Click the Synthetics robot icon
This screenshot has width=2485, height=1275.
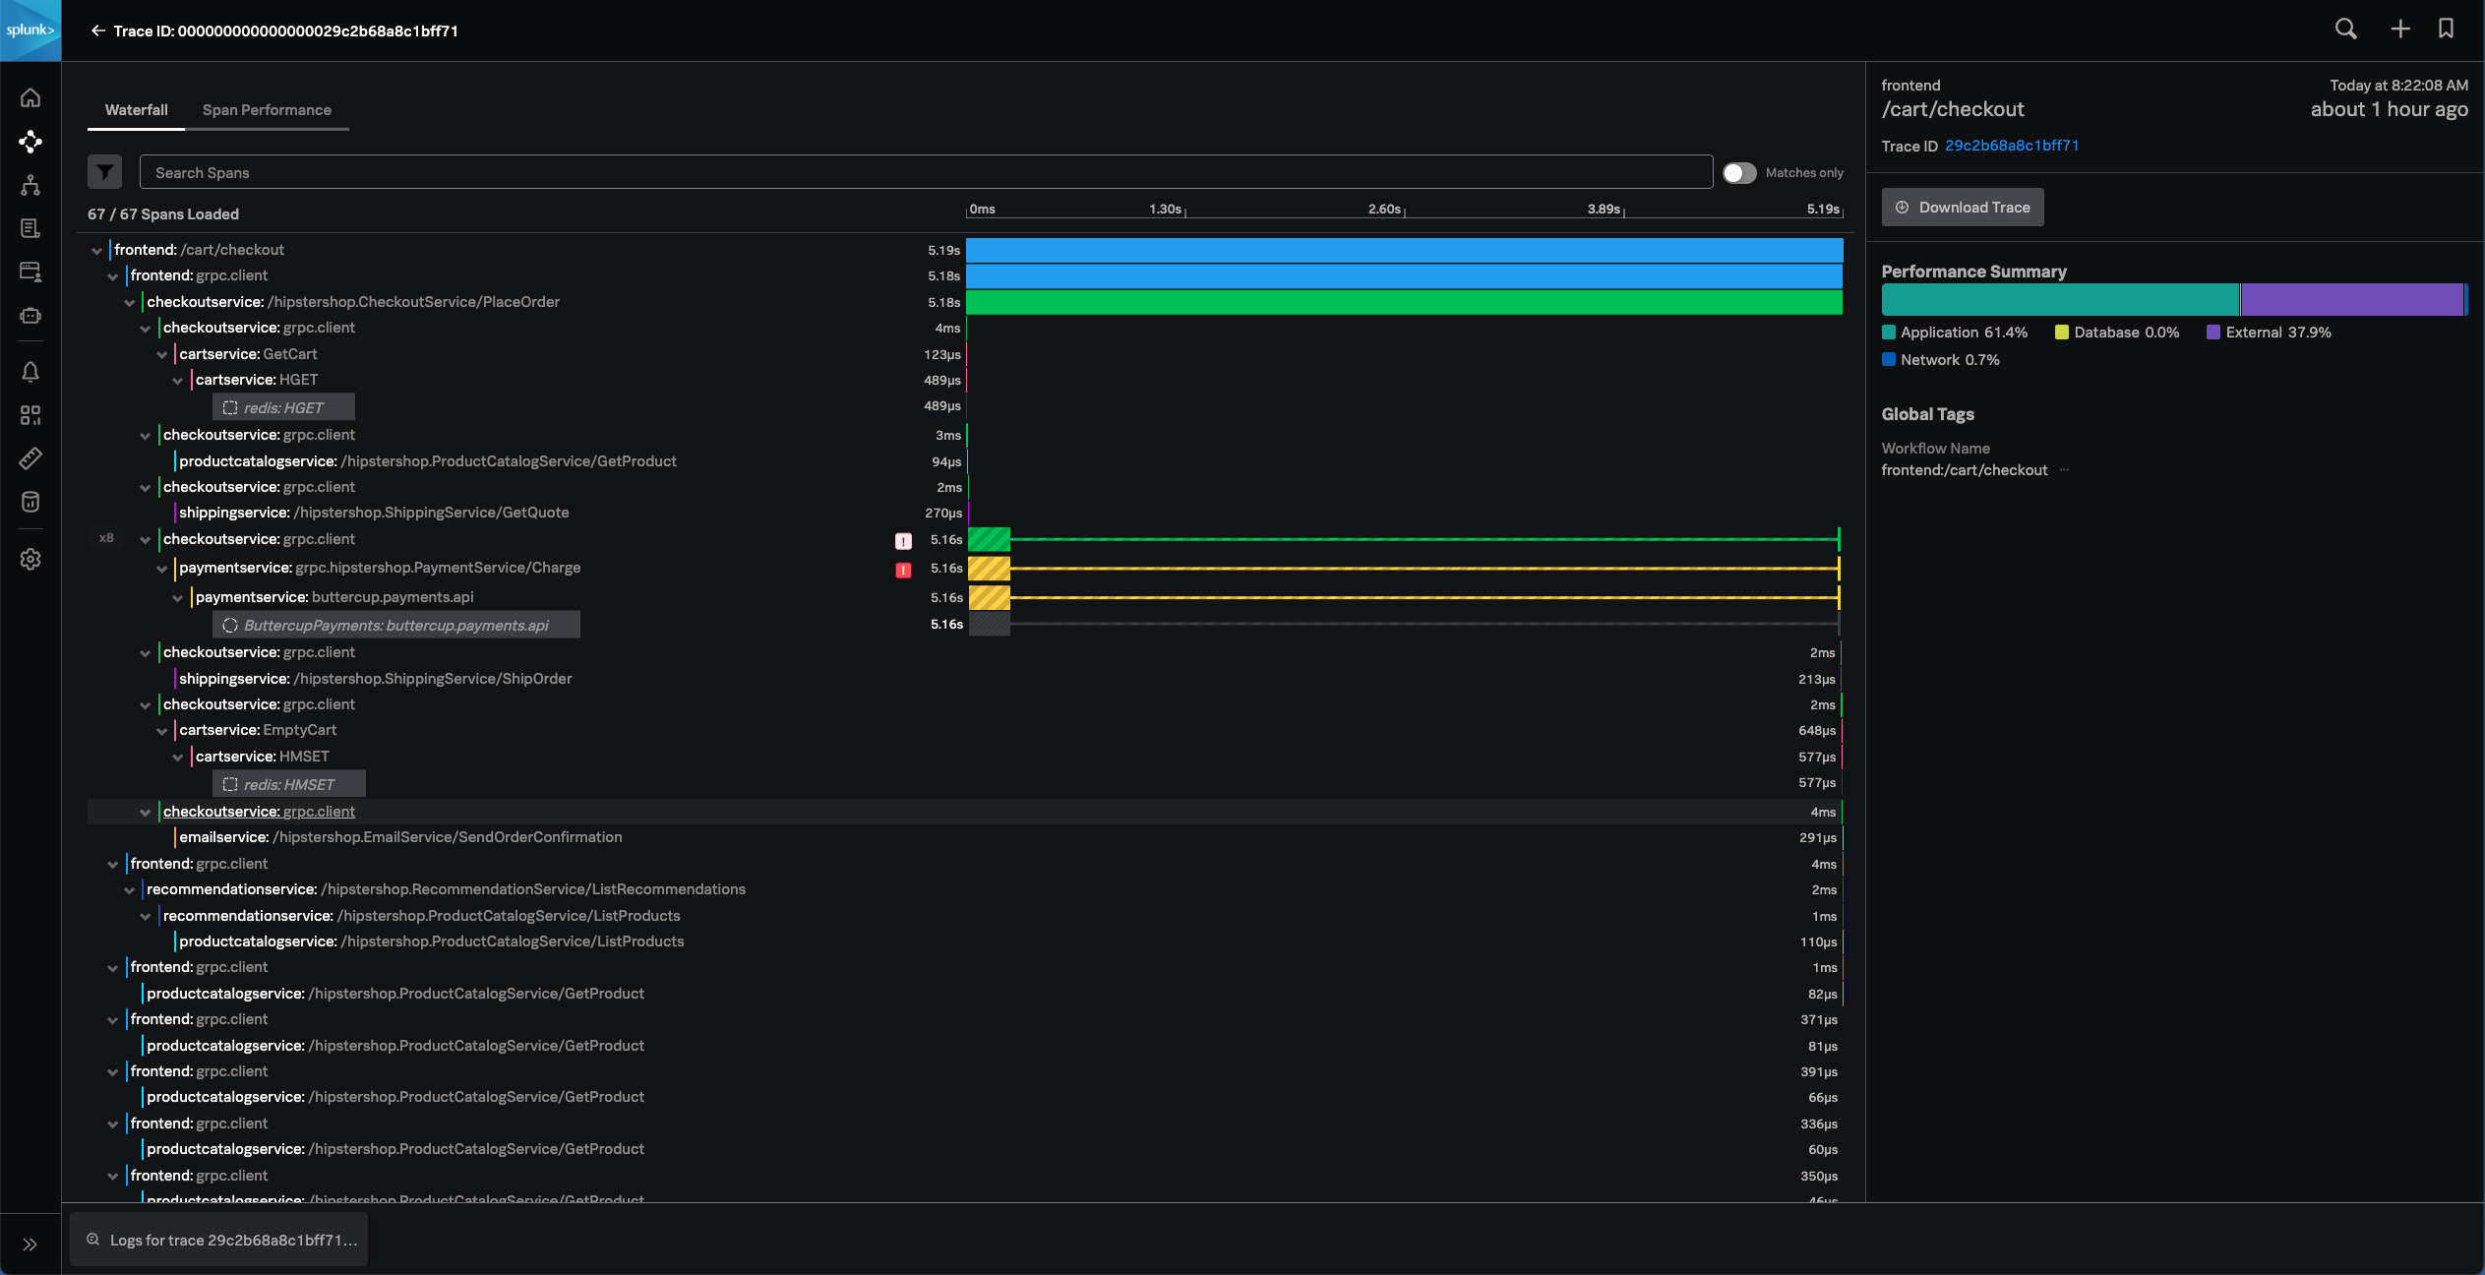pos(30,316)
